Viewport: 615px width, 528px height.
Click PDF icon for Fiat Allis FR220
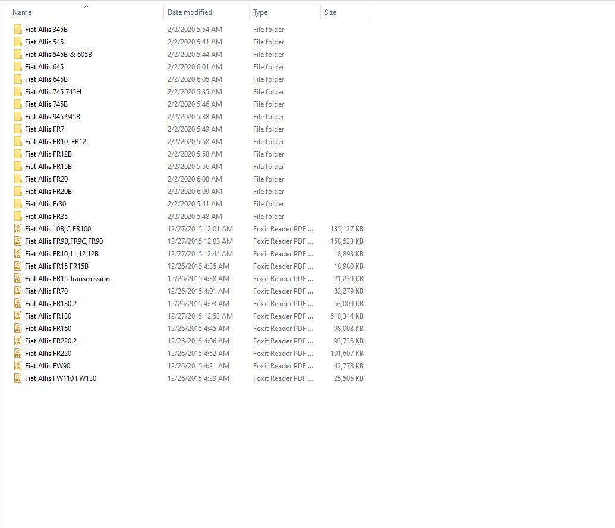(18, 354)
